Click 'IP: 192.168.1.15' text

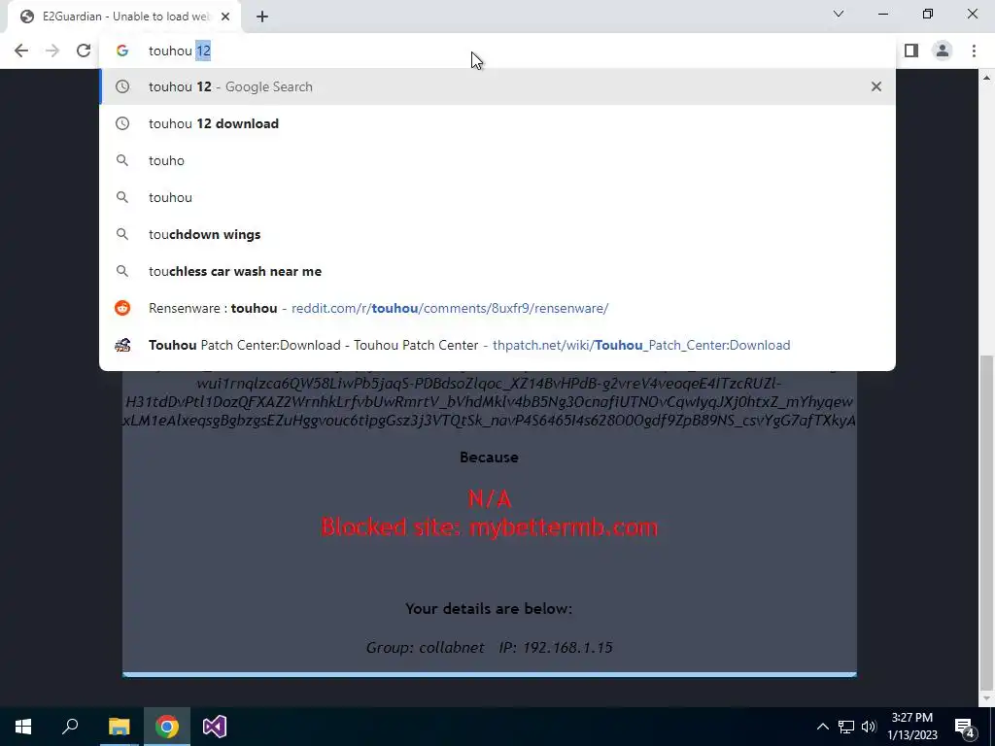point(556,648)
